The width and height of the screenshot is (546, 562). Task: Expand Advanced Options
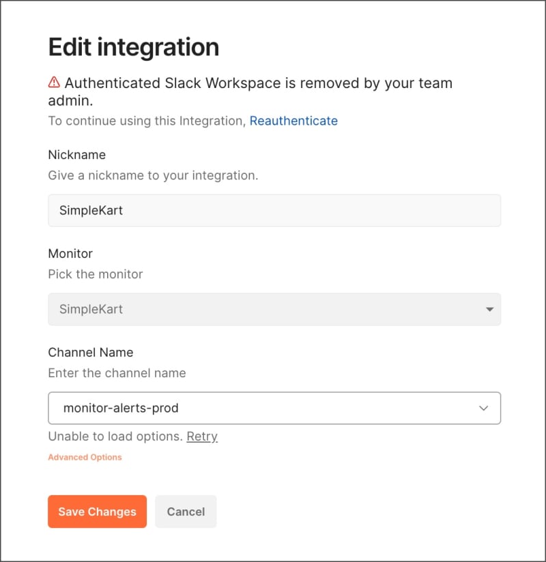click(85, 457)
